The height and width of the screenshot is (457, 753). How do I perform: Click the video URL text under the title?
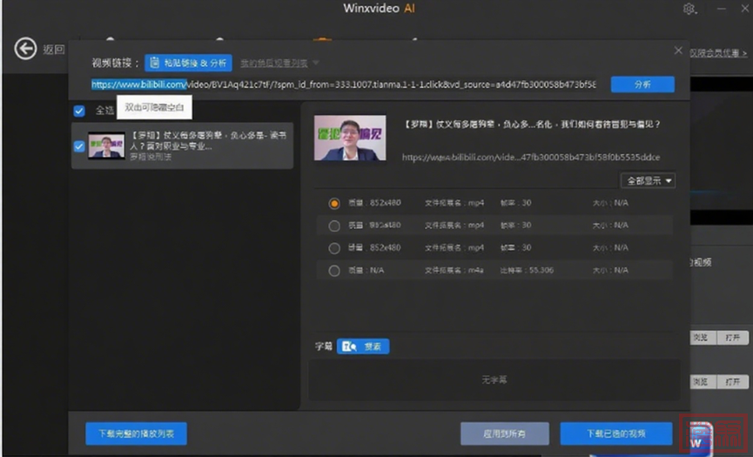tap(531, 157)
